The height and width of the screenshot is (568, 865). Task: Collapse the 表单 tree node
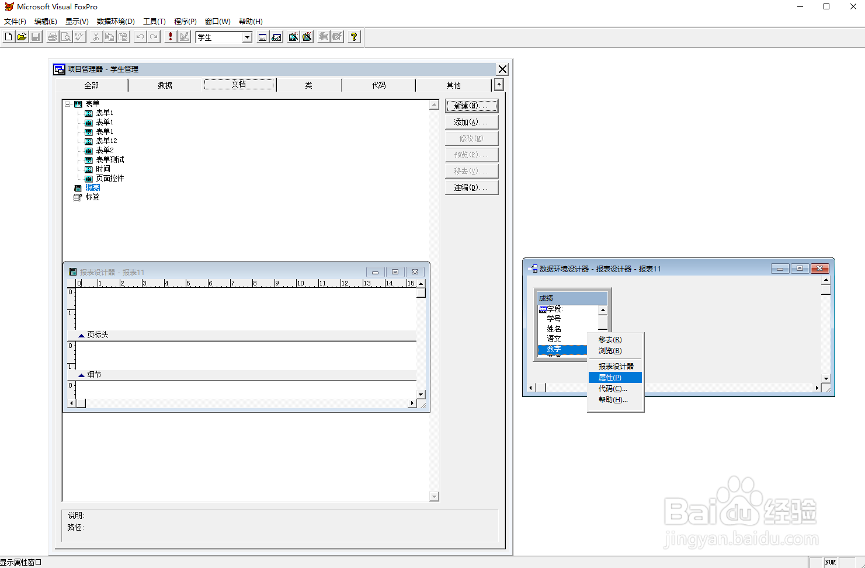point(68,104)
